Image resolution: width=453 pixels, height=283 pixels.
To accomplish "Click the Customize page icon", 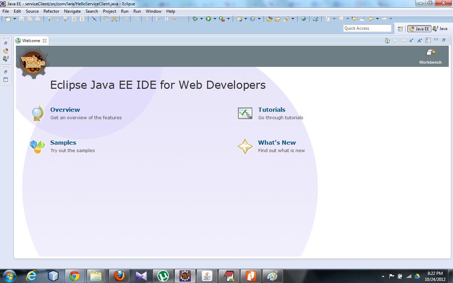I will (x=428, y=40).
